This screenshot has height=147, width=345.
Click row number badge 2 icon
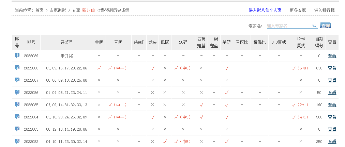[17, 68]
